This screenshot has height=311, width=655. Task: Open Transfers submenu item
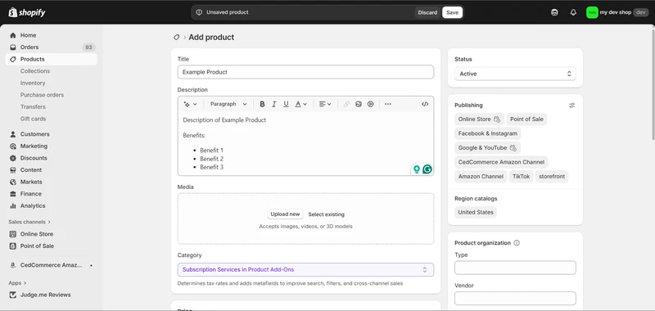pyautogui.click(x=33, y=107)
